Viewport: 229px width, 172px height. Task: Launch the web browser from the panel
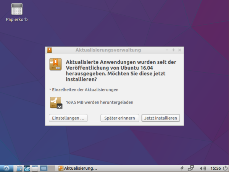pos(27,168)
